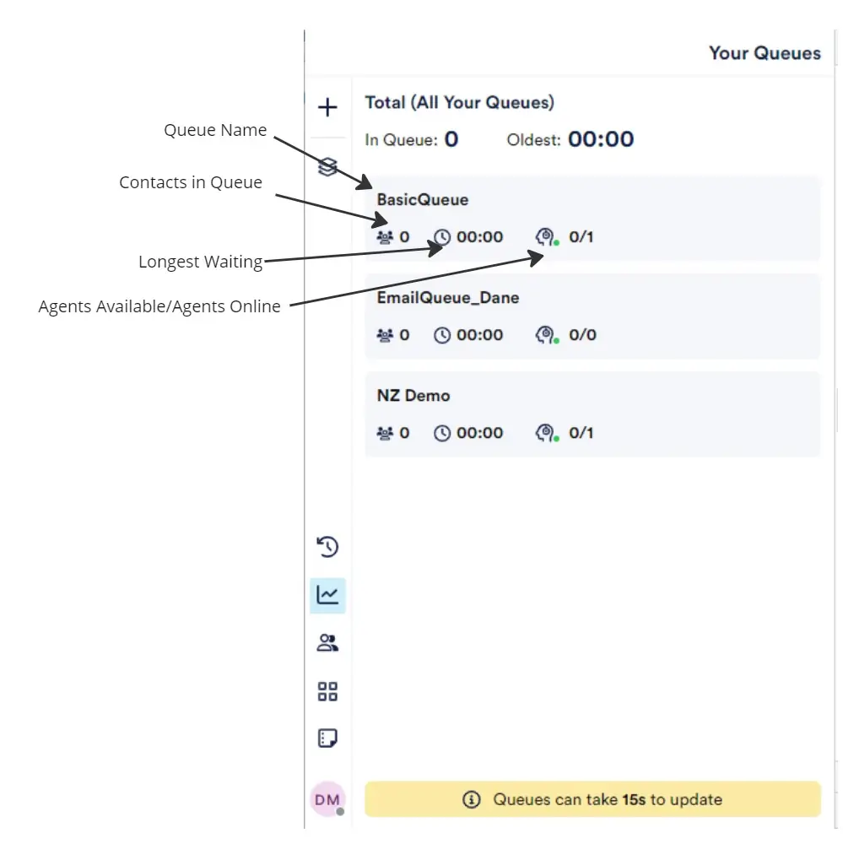Image resolution: width=843 pixels, height=844 pixels.
Task: Click BasicQueue contacts-in-queue people icon
Action: 385,237
